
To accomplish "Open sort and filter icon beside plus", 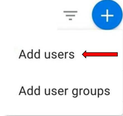I will pos(70,16).
